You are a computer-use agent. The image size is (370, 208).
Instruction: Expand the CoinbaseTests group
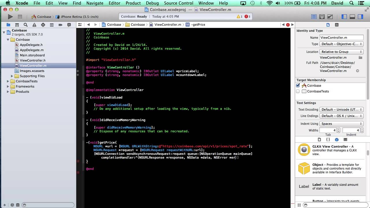tap(8, 81)
